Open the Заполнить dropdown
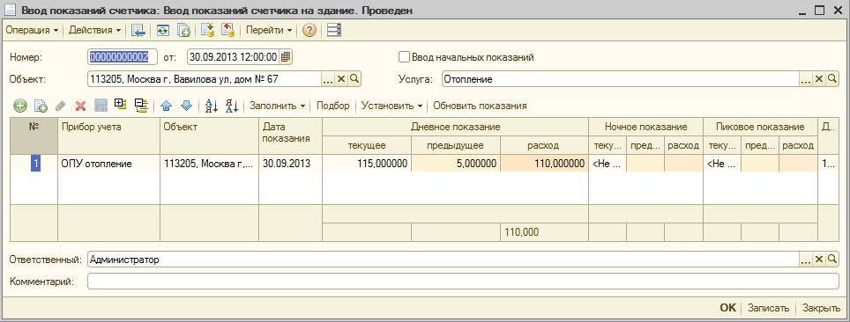 pos(277,106)
